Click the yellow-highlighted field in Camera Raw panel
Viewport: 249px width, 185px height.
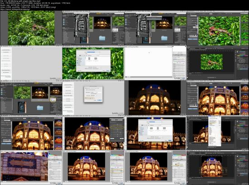116,171
